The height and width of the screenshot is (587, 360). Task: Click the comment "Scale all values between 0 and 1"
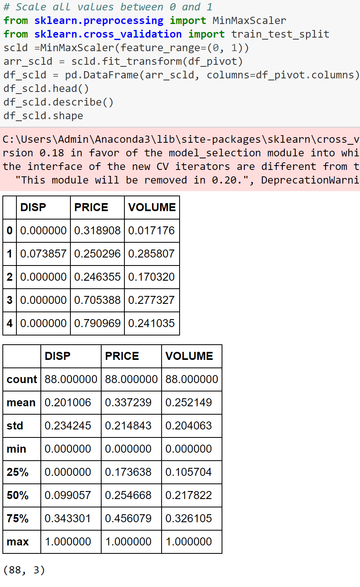point(108,7)
